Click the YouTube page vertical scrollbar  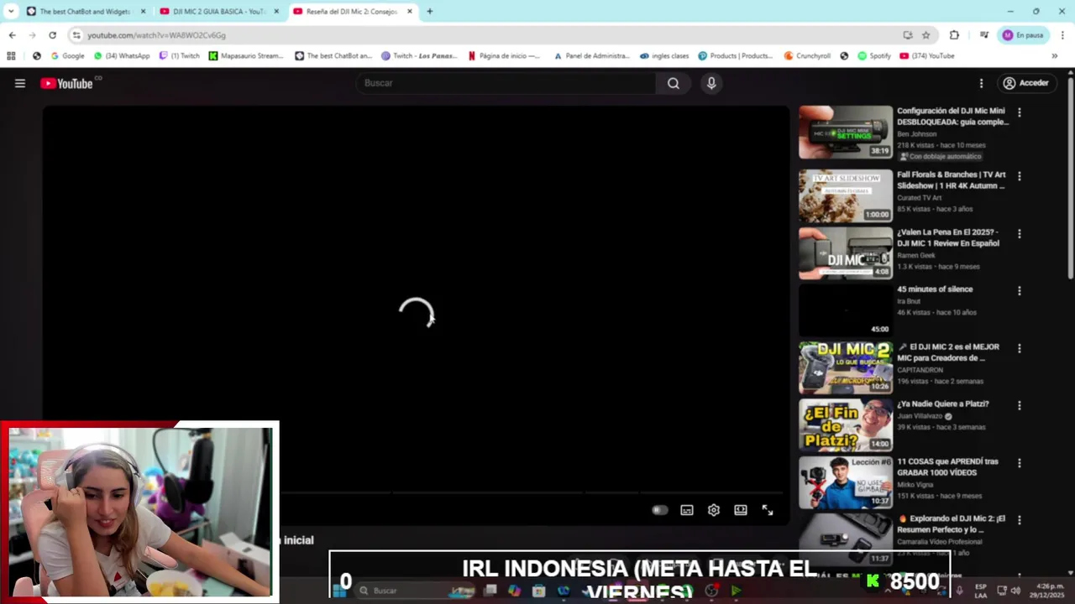click(1070, 177)
